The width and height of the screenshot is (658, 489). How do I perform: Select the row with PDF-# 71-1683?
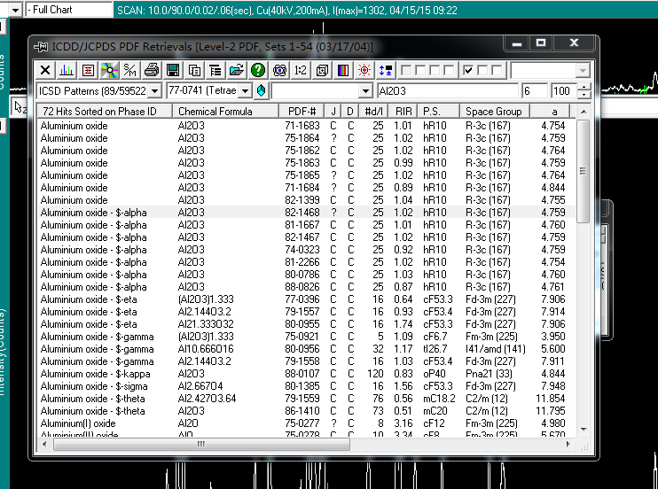(x=306, y=126)
